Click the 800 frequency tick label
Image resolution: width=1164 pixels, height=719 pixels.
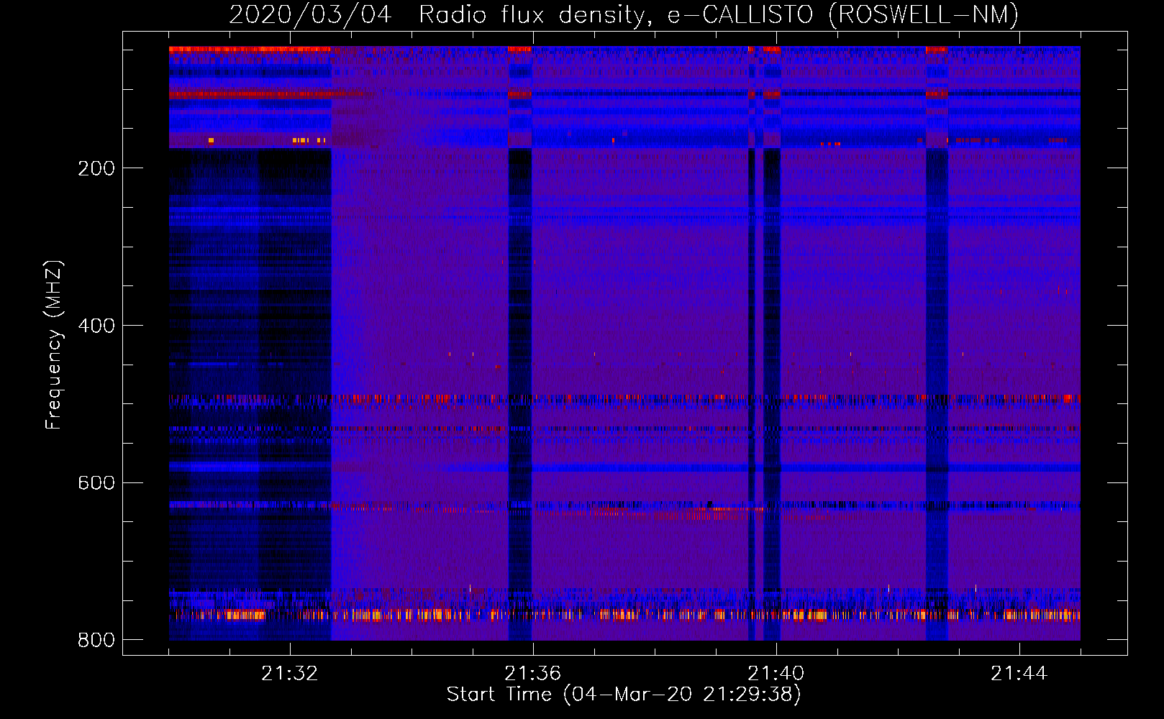[96, 640]
